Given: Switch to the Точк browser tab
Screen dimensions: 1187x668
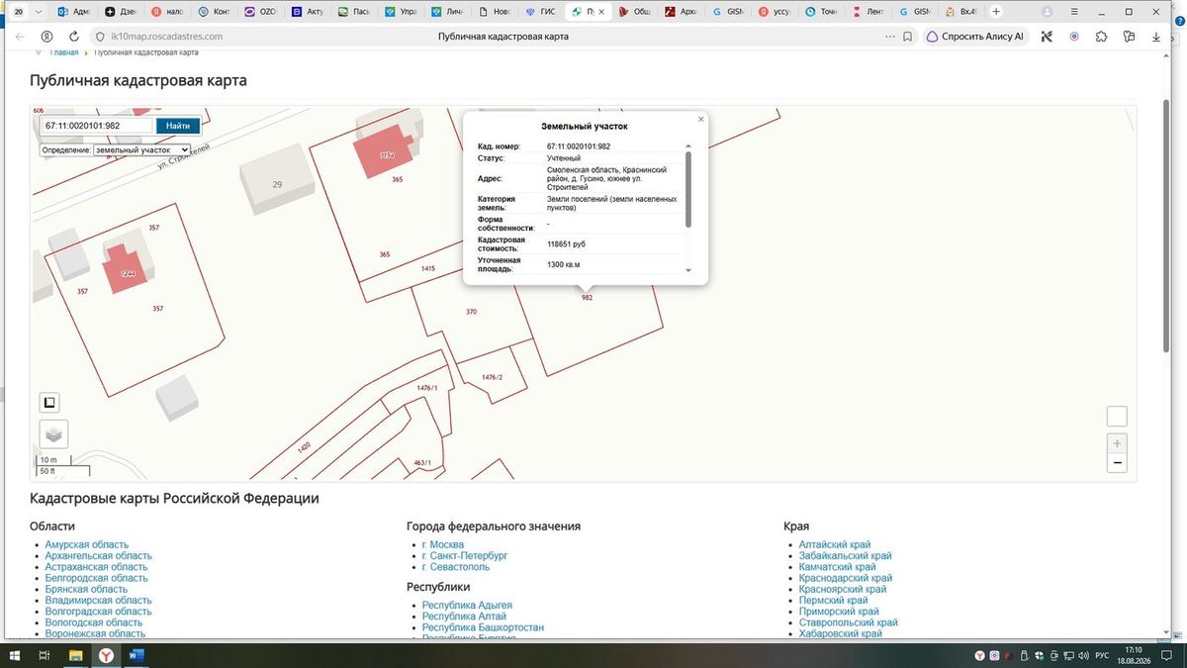Looking at the screenshot, I should click(823, 12).
